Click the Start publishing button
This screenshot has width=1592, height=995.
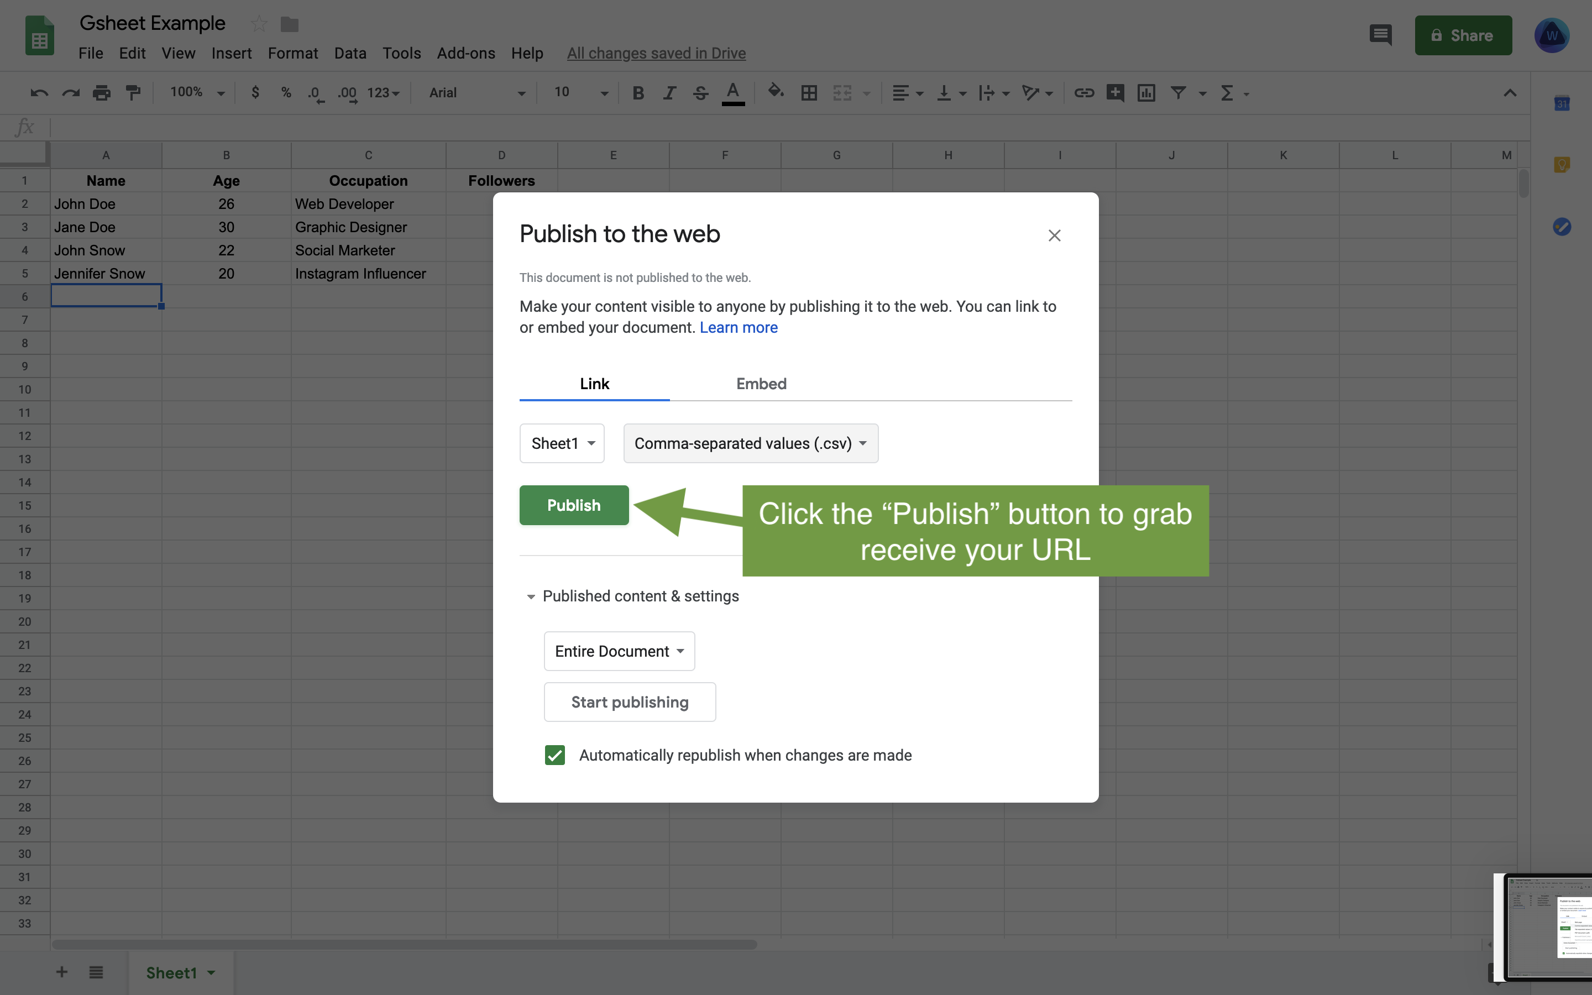tap(630, 702)
